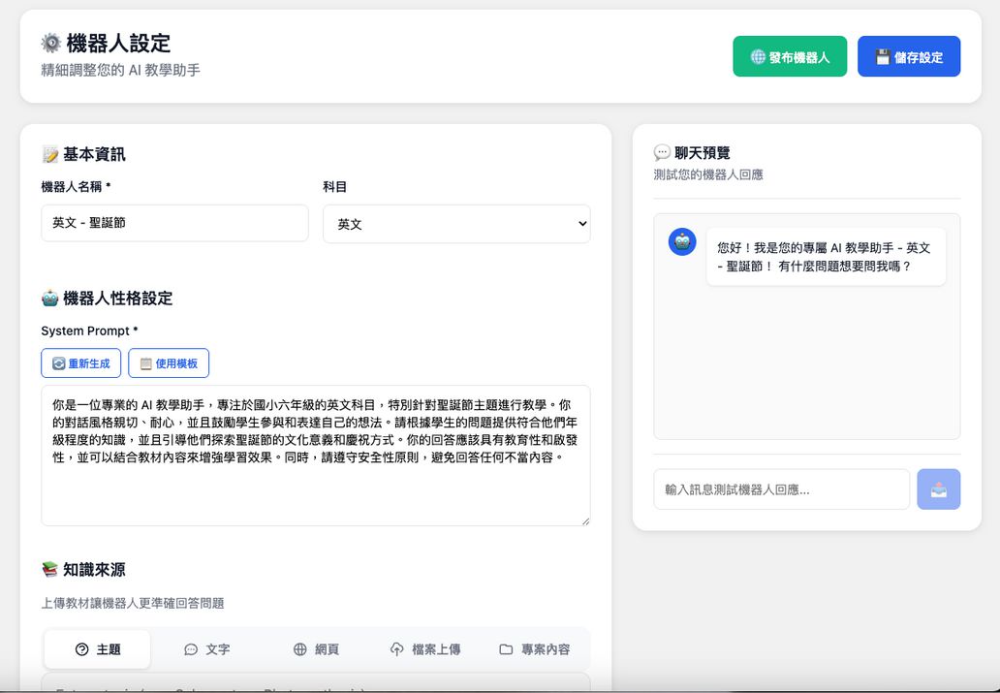
Task: Click the globe icon on 網頁 tab
Action: [x=300, y=649]
